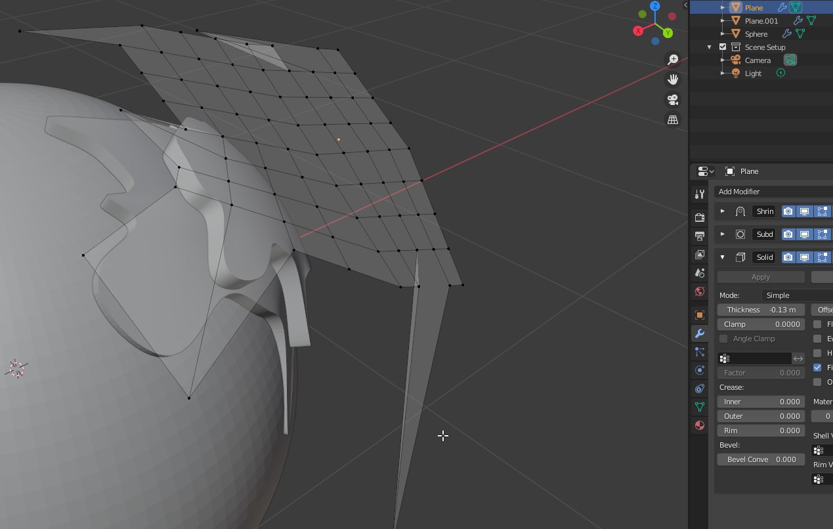Open the Material properties tab icon

point(700,425)
